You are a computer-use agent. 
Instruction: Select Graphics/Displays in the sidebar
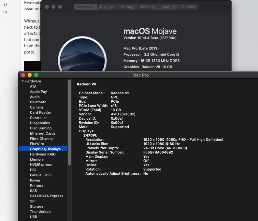coord(45,149)
